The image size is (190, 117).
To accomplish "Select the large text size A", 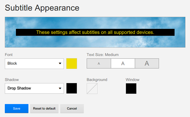I will coord(147,64).
